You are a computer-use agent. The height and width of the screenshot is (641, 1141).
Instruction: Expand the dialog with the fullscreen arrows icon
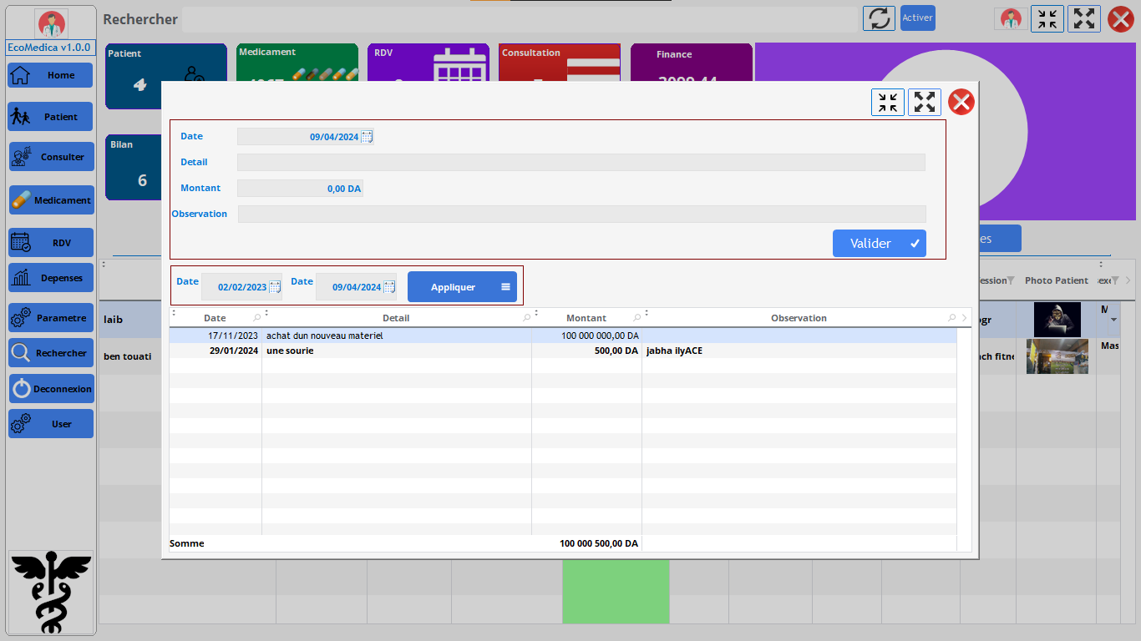click(924, 103)
